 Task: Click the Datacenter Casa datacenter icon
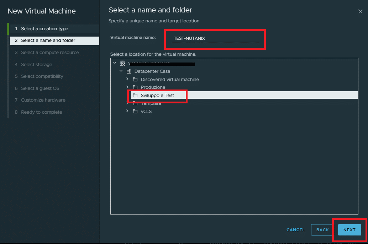pos(128,71)
